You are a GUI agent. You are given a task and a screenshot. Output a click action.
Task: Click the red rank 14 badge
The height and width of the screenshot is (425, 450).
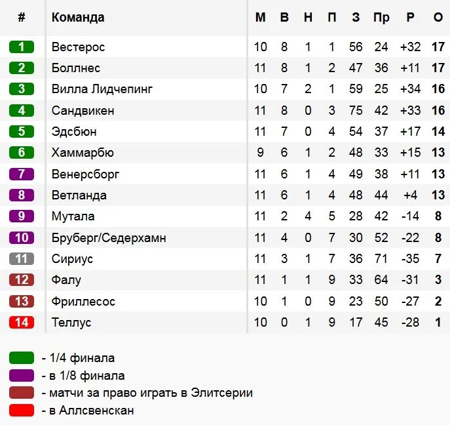(22, 322)
